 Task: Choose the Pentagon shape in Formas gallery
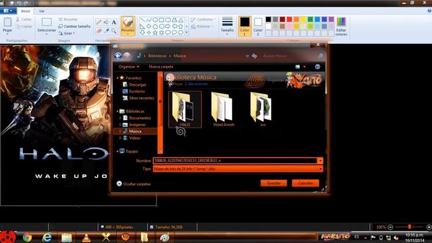[x=155, y=26]
